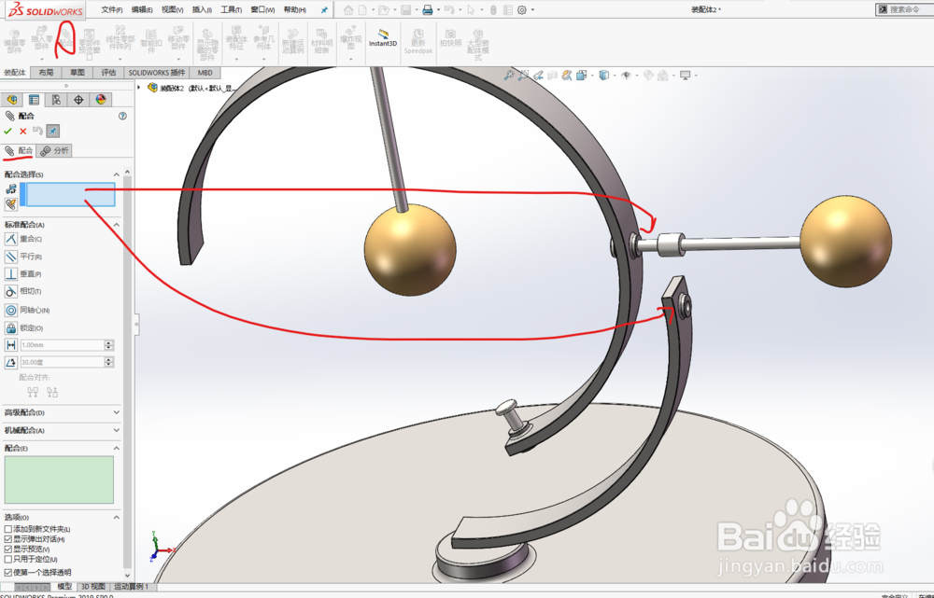
Task: Click the aligned mate alignment toggle
Action: 33,392
